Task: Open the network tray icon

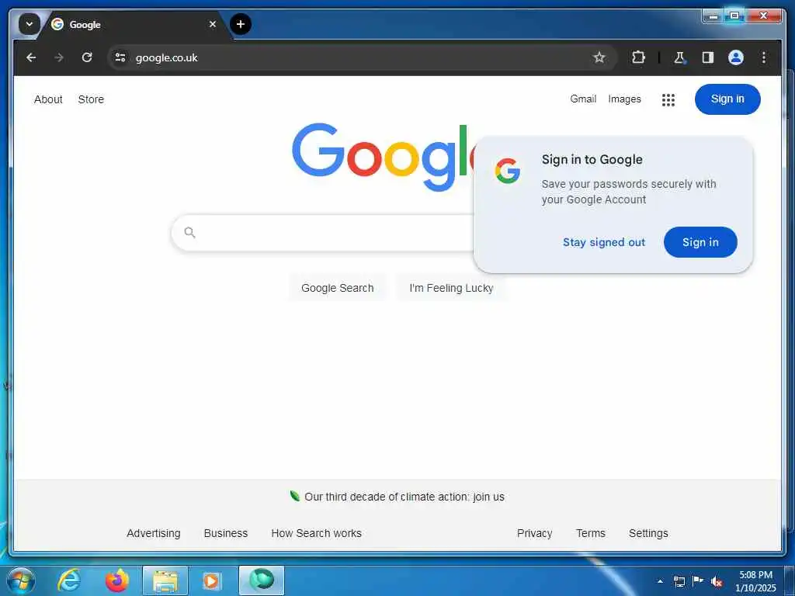Action: point(679,581)
